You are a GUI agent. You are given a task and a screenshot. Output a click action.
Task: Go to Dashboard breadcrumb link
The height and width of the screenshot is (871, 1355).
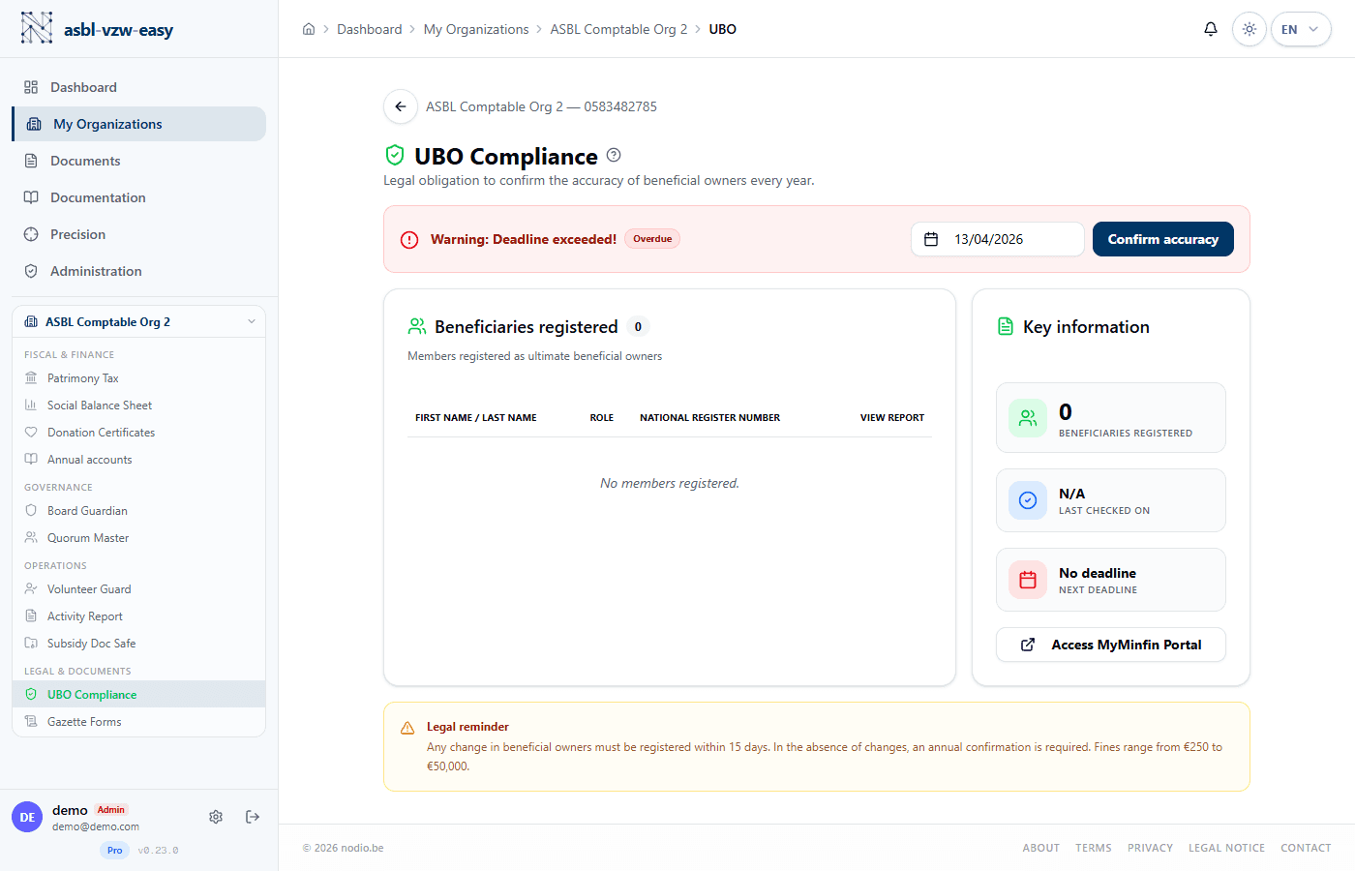tap(370, 29)
